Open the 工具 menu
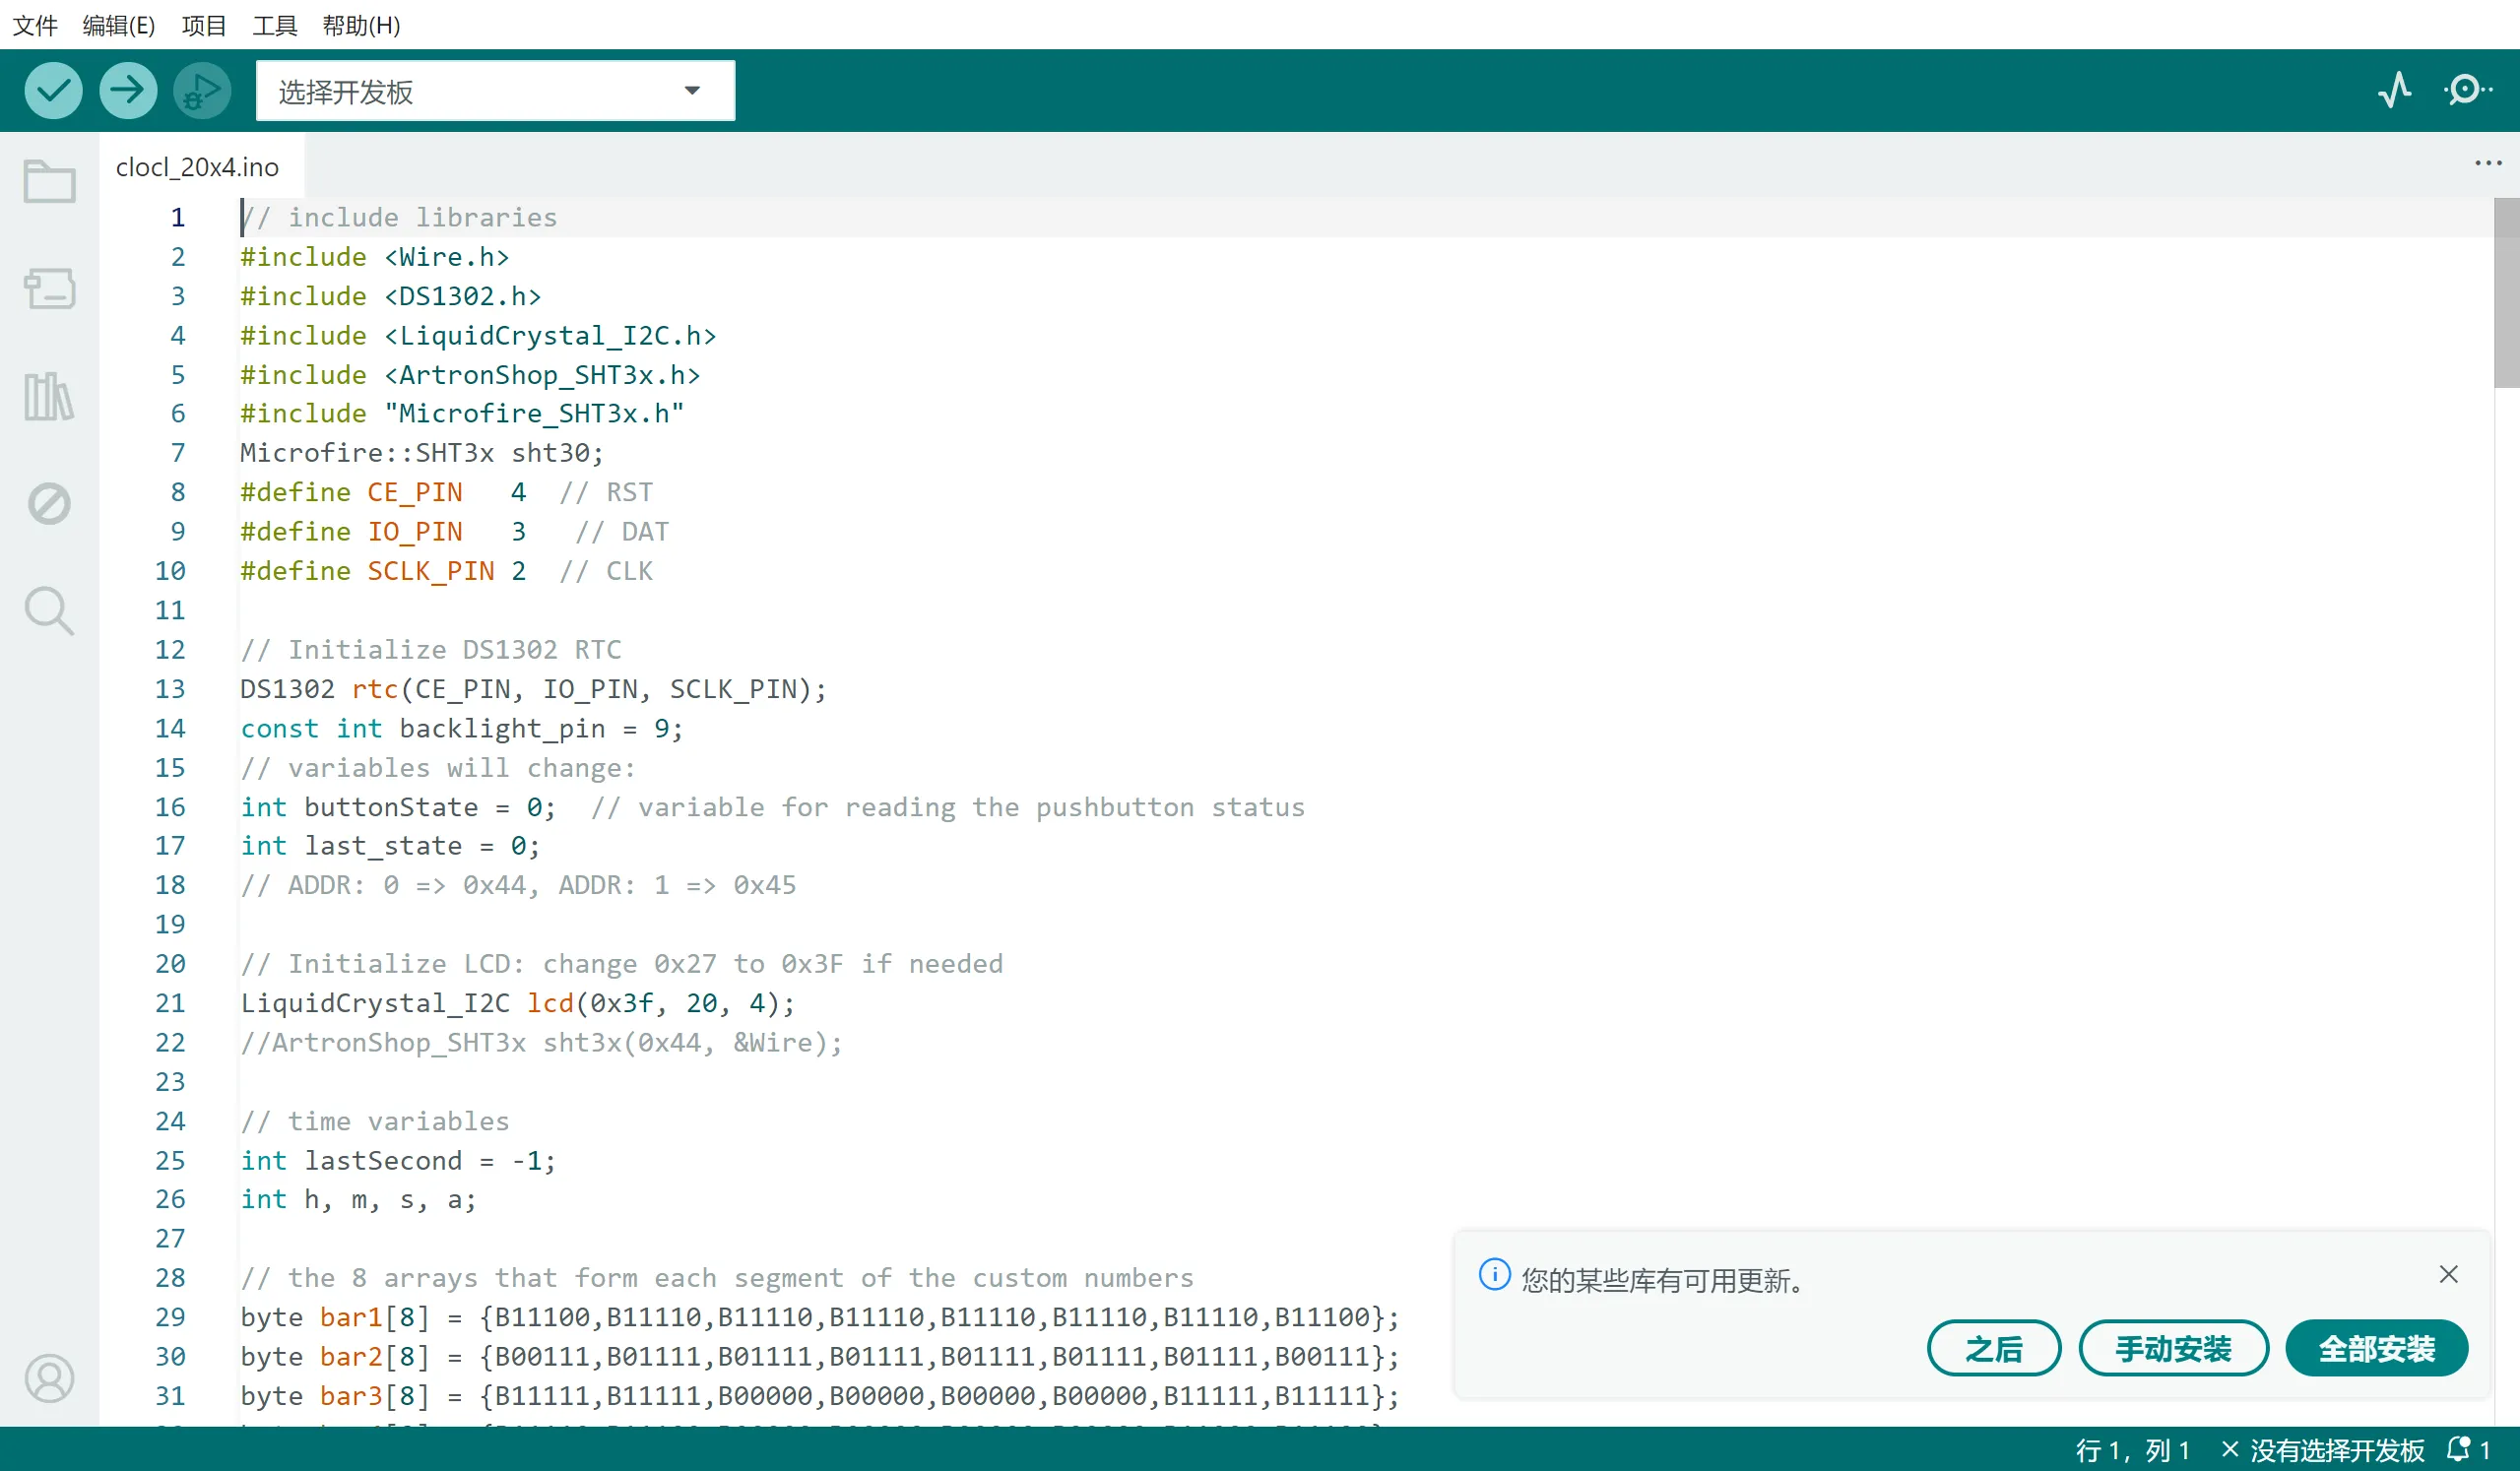This screenshot has width=2520, height=1471. coord(274,25)
